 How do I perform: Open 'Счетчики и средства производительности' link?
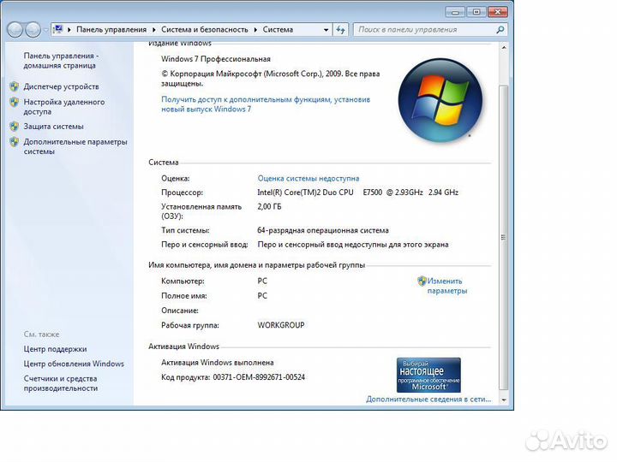pos(61,383)
